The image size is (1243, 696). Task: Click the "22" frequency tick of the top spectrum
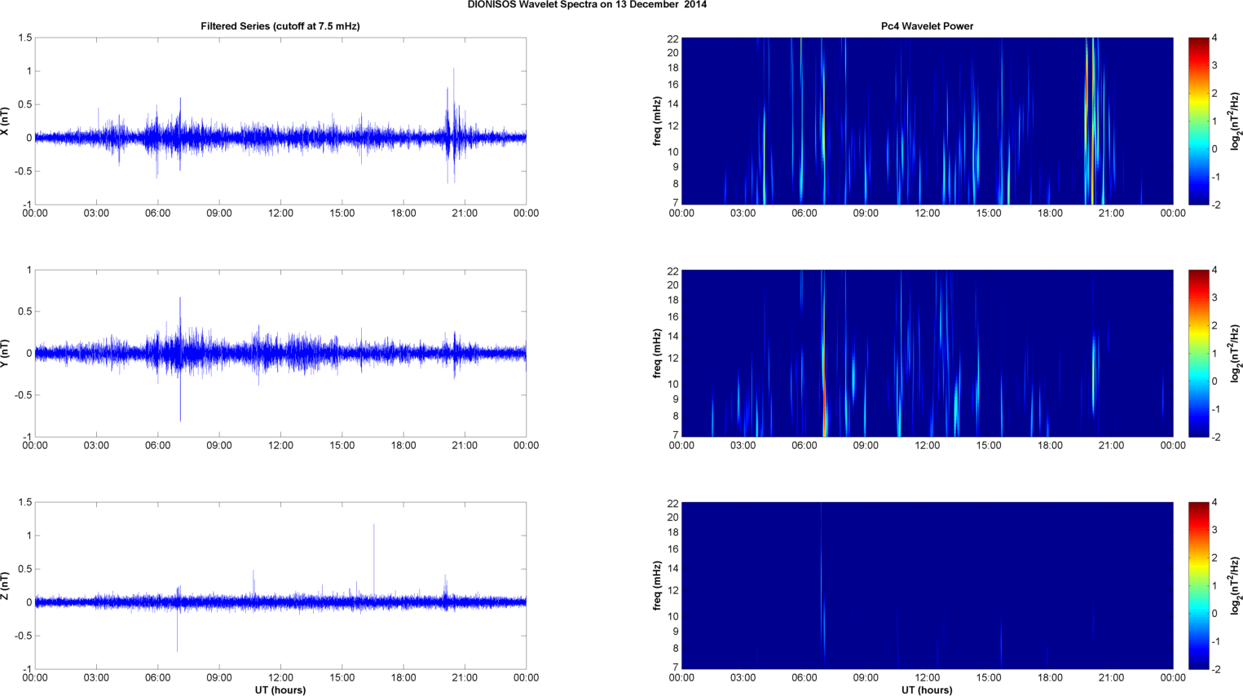(x=672, y=39)
